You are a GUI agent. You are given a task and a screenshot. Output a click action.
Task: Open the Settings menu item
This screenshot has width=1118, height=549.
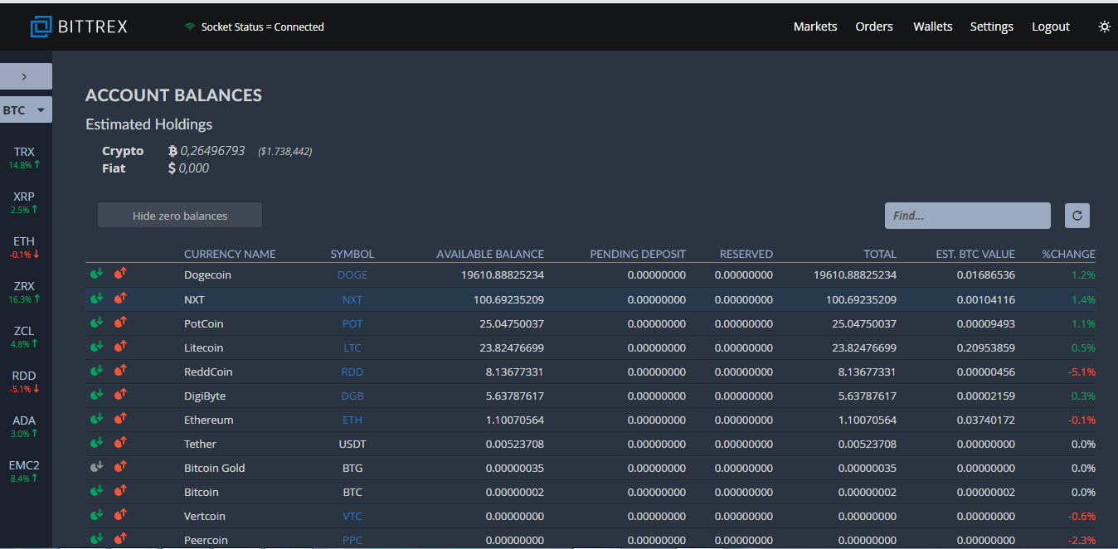pos(992,27)
